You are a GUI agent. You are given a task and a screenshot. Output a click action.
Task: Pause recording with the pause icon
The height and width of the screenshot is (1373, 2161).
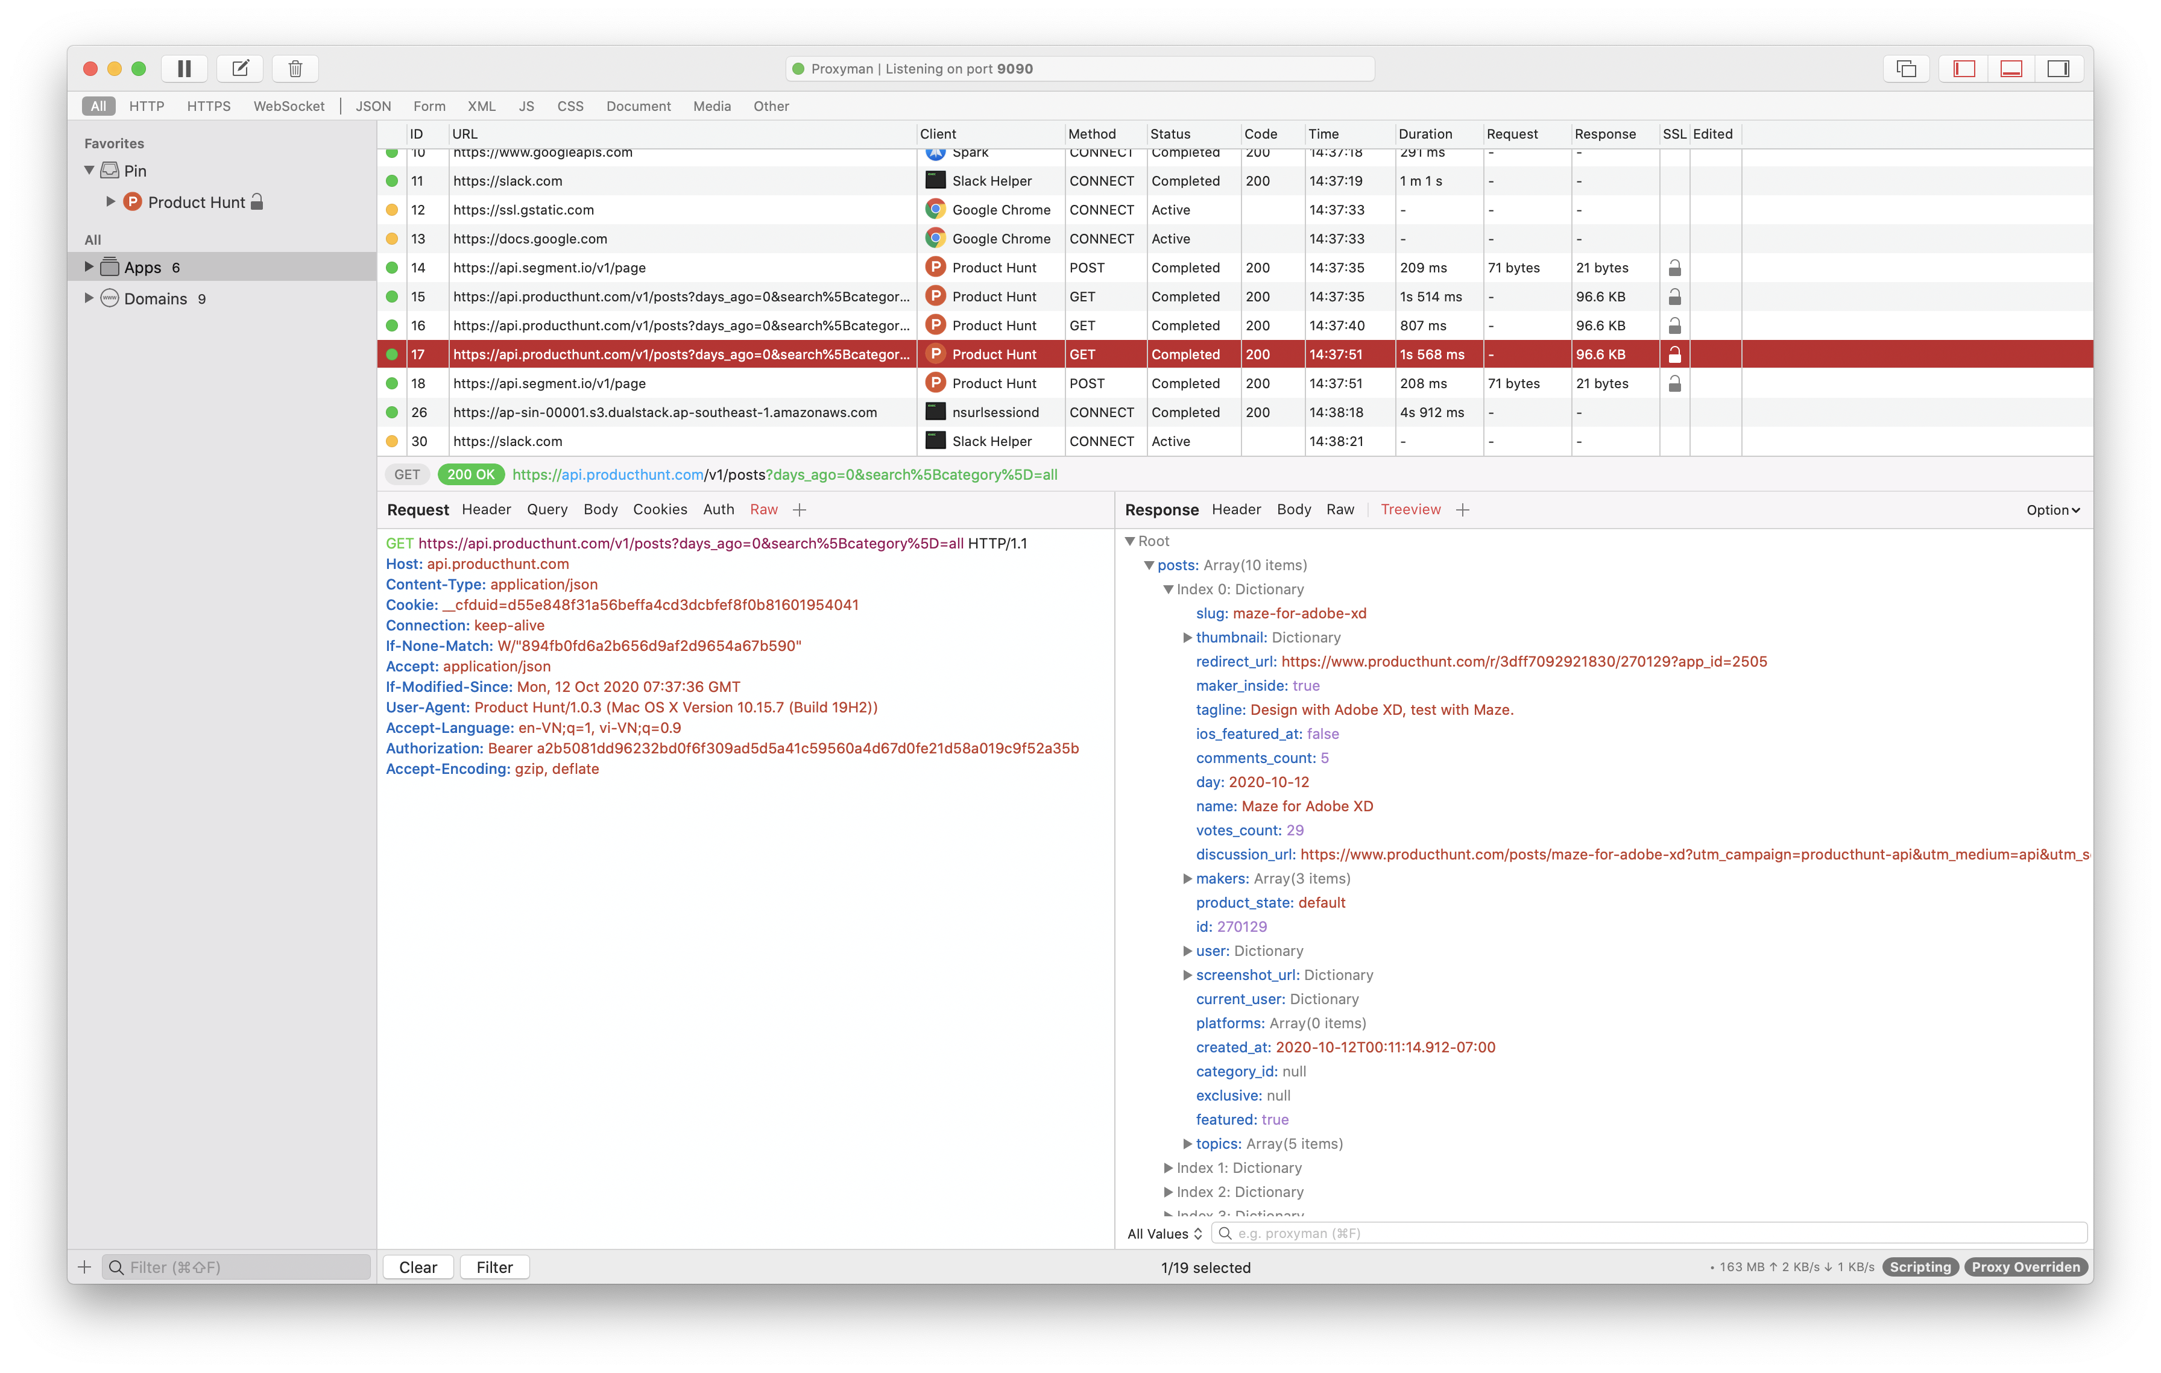tap(184, 68)
